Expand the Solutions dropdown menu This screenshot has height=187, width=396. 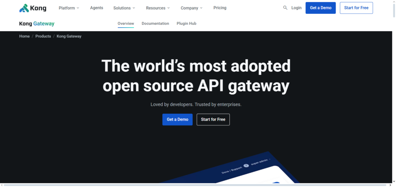tap(124, 8)
